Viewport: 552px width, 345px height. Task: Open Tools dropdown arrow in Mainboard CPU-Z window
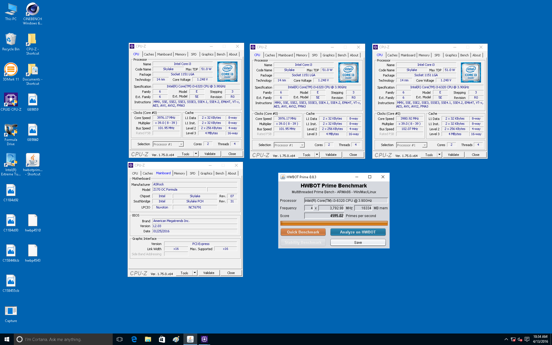point(195,273)
